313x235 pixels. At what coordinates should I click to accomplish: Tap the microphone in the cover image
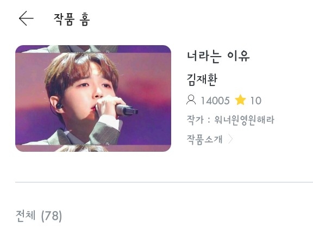coord(126,110)
